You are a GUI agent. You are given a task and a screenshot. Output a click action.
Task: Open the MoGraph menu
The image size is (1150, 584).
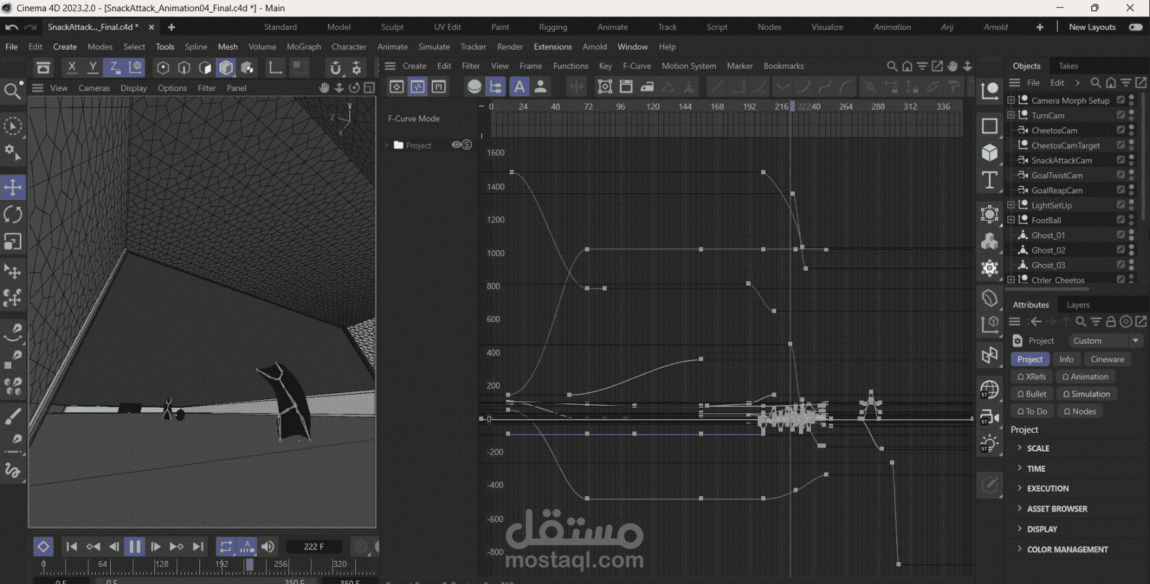(304, 47)
